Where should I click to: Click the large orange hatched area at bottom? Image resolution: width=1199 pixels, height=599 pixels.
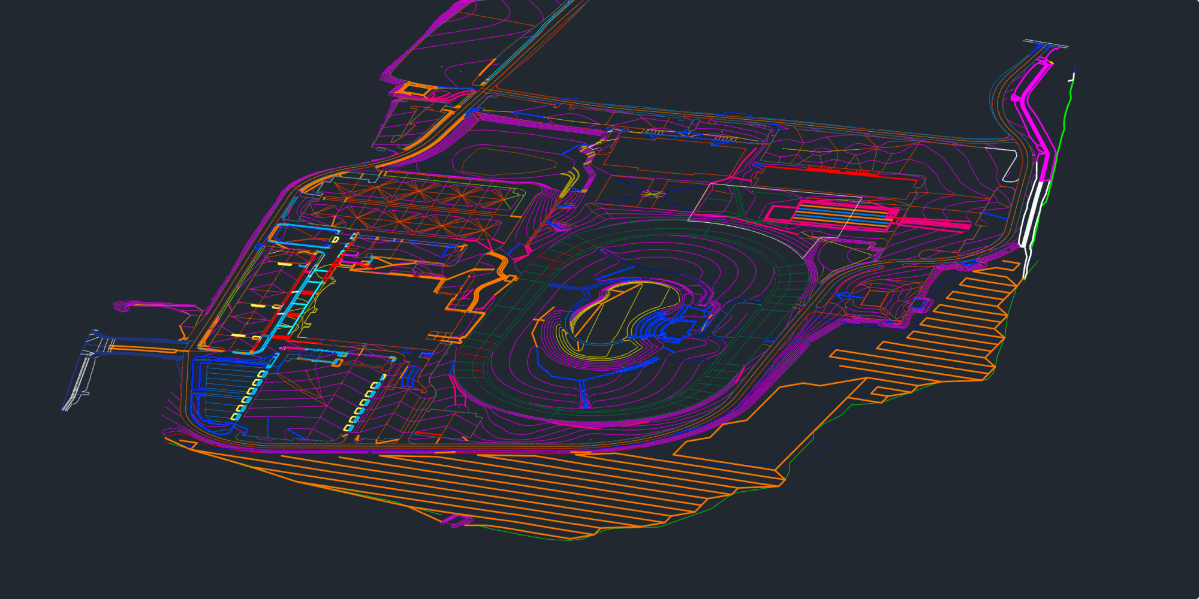[480, 479]
